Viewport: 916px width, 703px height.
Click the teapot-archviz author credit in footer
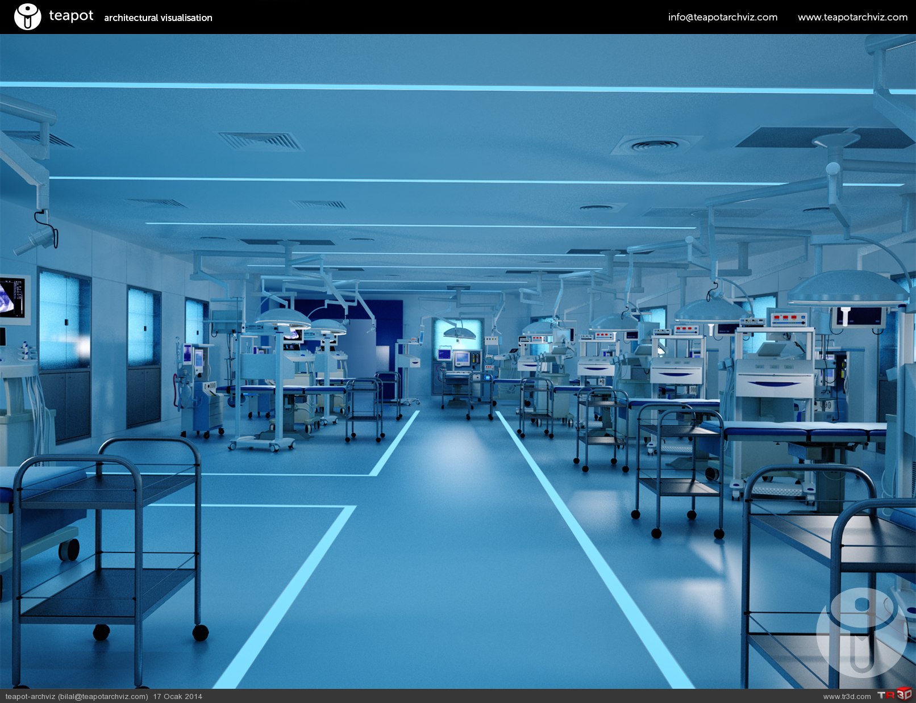pyautogui.click(x=77, y=696)
